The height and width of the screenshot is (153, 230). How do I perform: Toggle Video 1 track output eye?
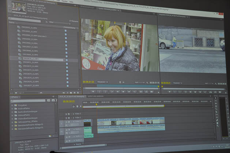tap(66, 122)
